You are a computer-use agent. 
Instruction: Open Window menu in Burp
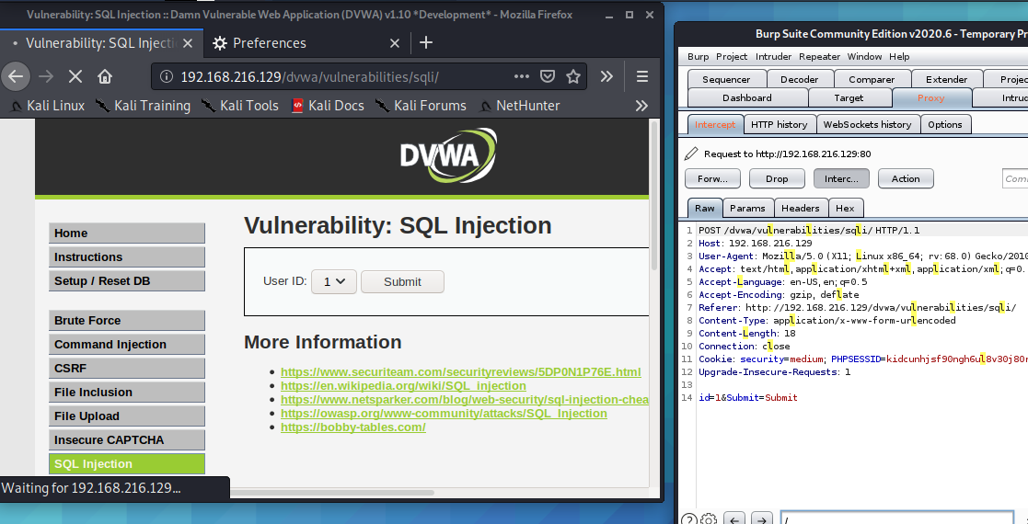[x=865, y=57]
